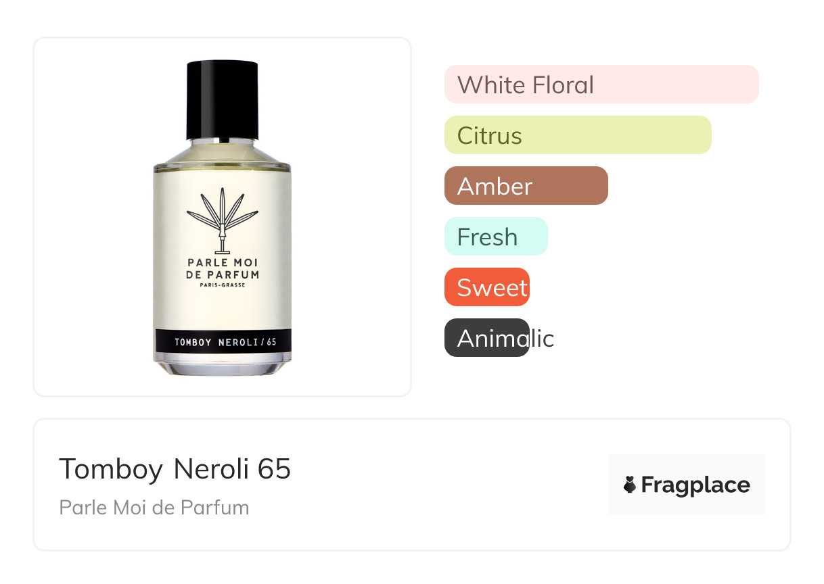Select the White Floral accord bar
Image resolution: width=824 pixels, height=584 pixels.
pos(601,84)
